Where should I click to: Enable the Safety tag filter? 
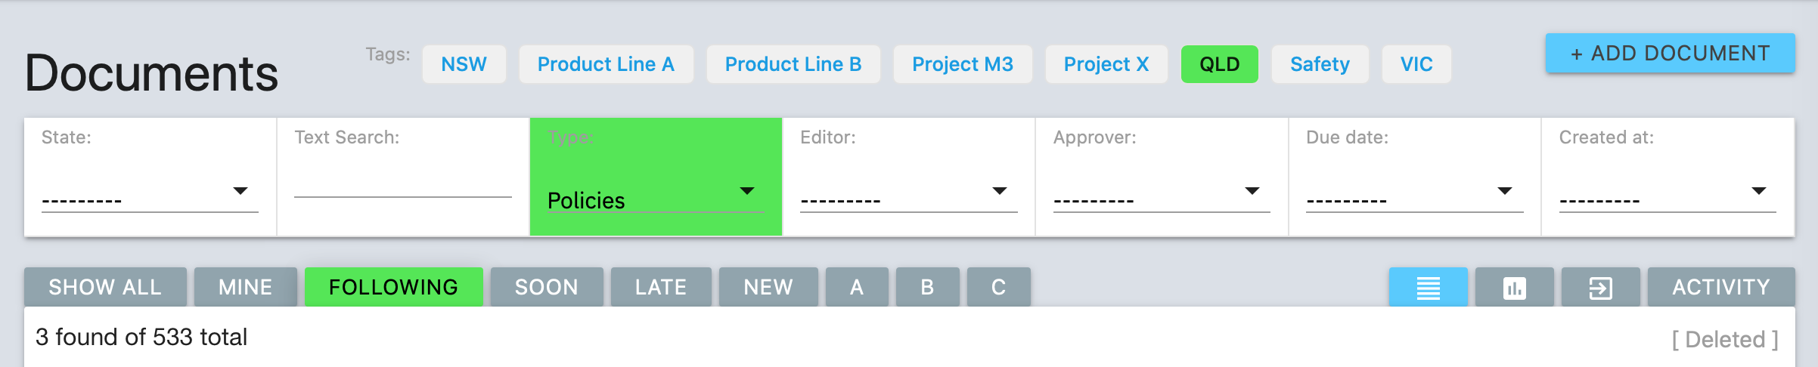[1320, 64]
